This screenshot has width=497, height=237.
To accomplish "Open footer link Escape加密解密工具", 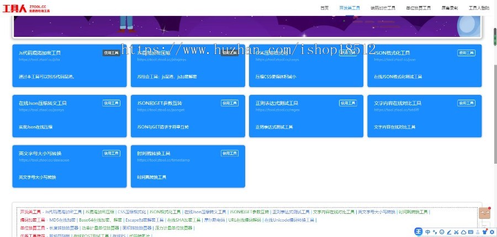I will pyautogui.click(x=145, y=220).
